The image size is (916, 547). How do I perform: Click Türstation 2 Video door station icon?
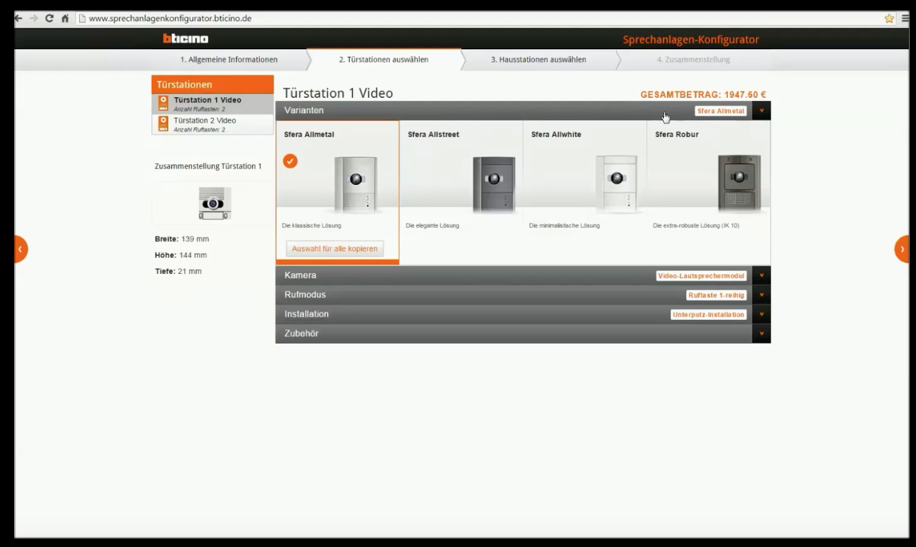tap(163, 124)
